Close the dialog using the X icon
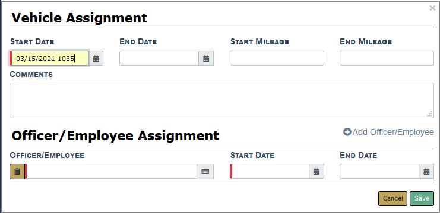The height and width of the screenshot is (213, 440). coord(432,8)
